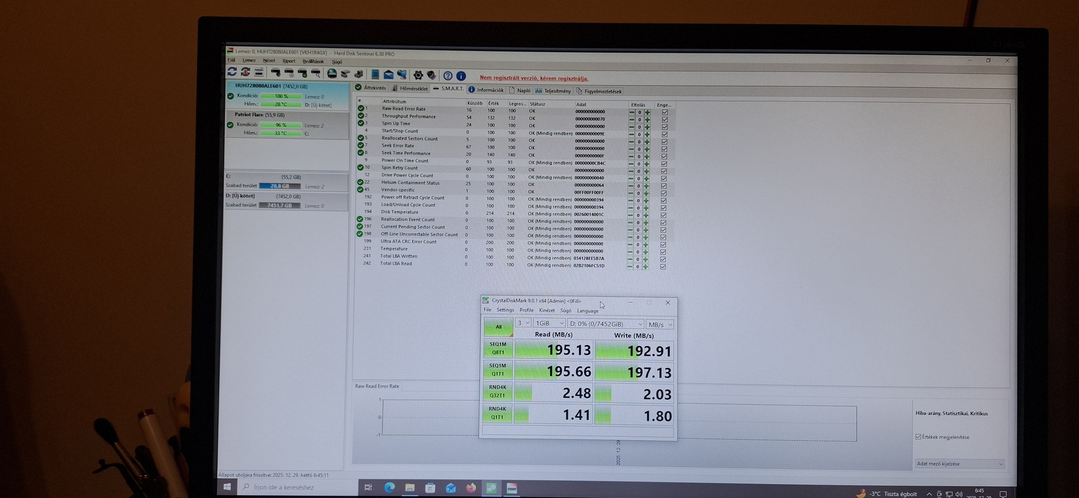Click the Windows Start button
Screen dimensions: 1079x498
pyautogui.click(x=227, y=487)
